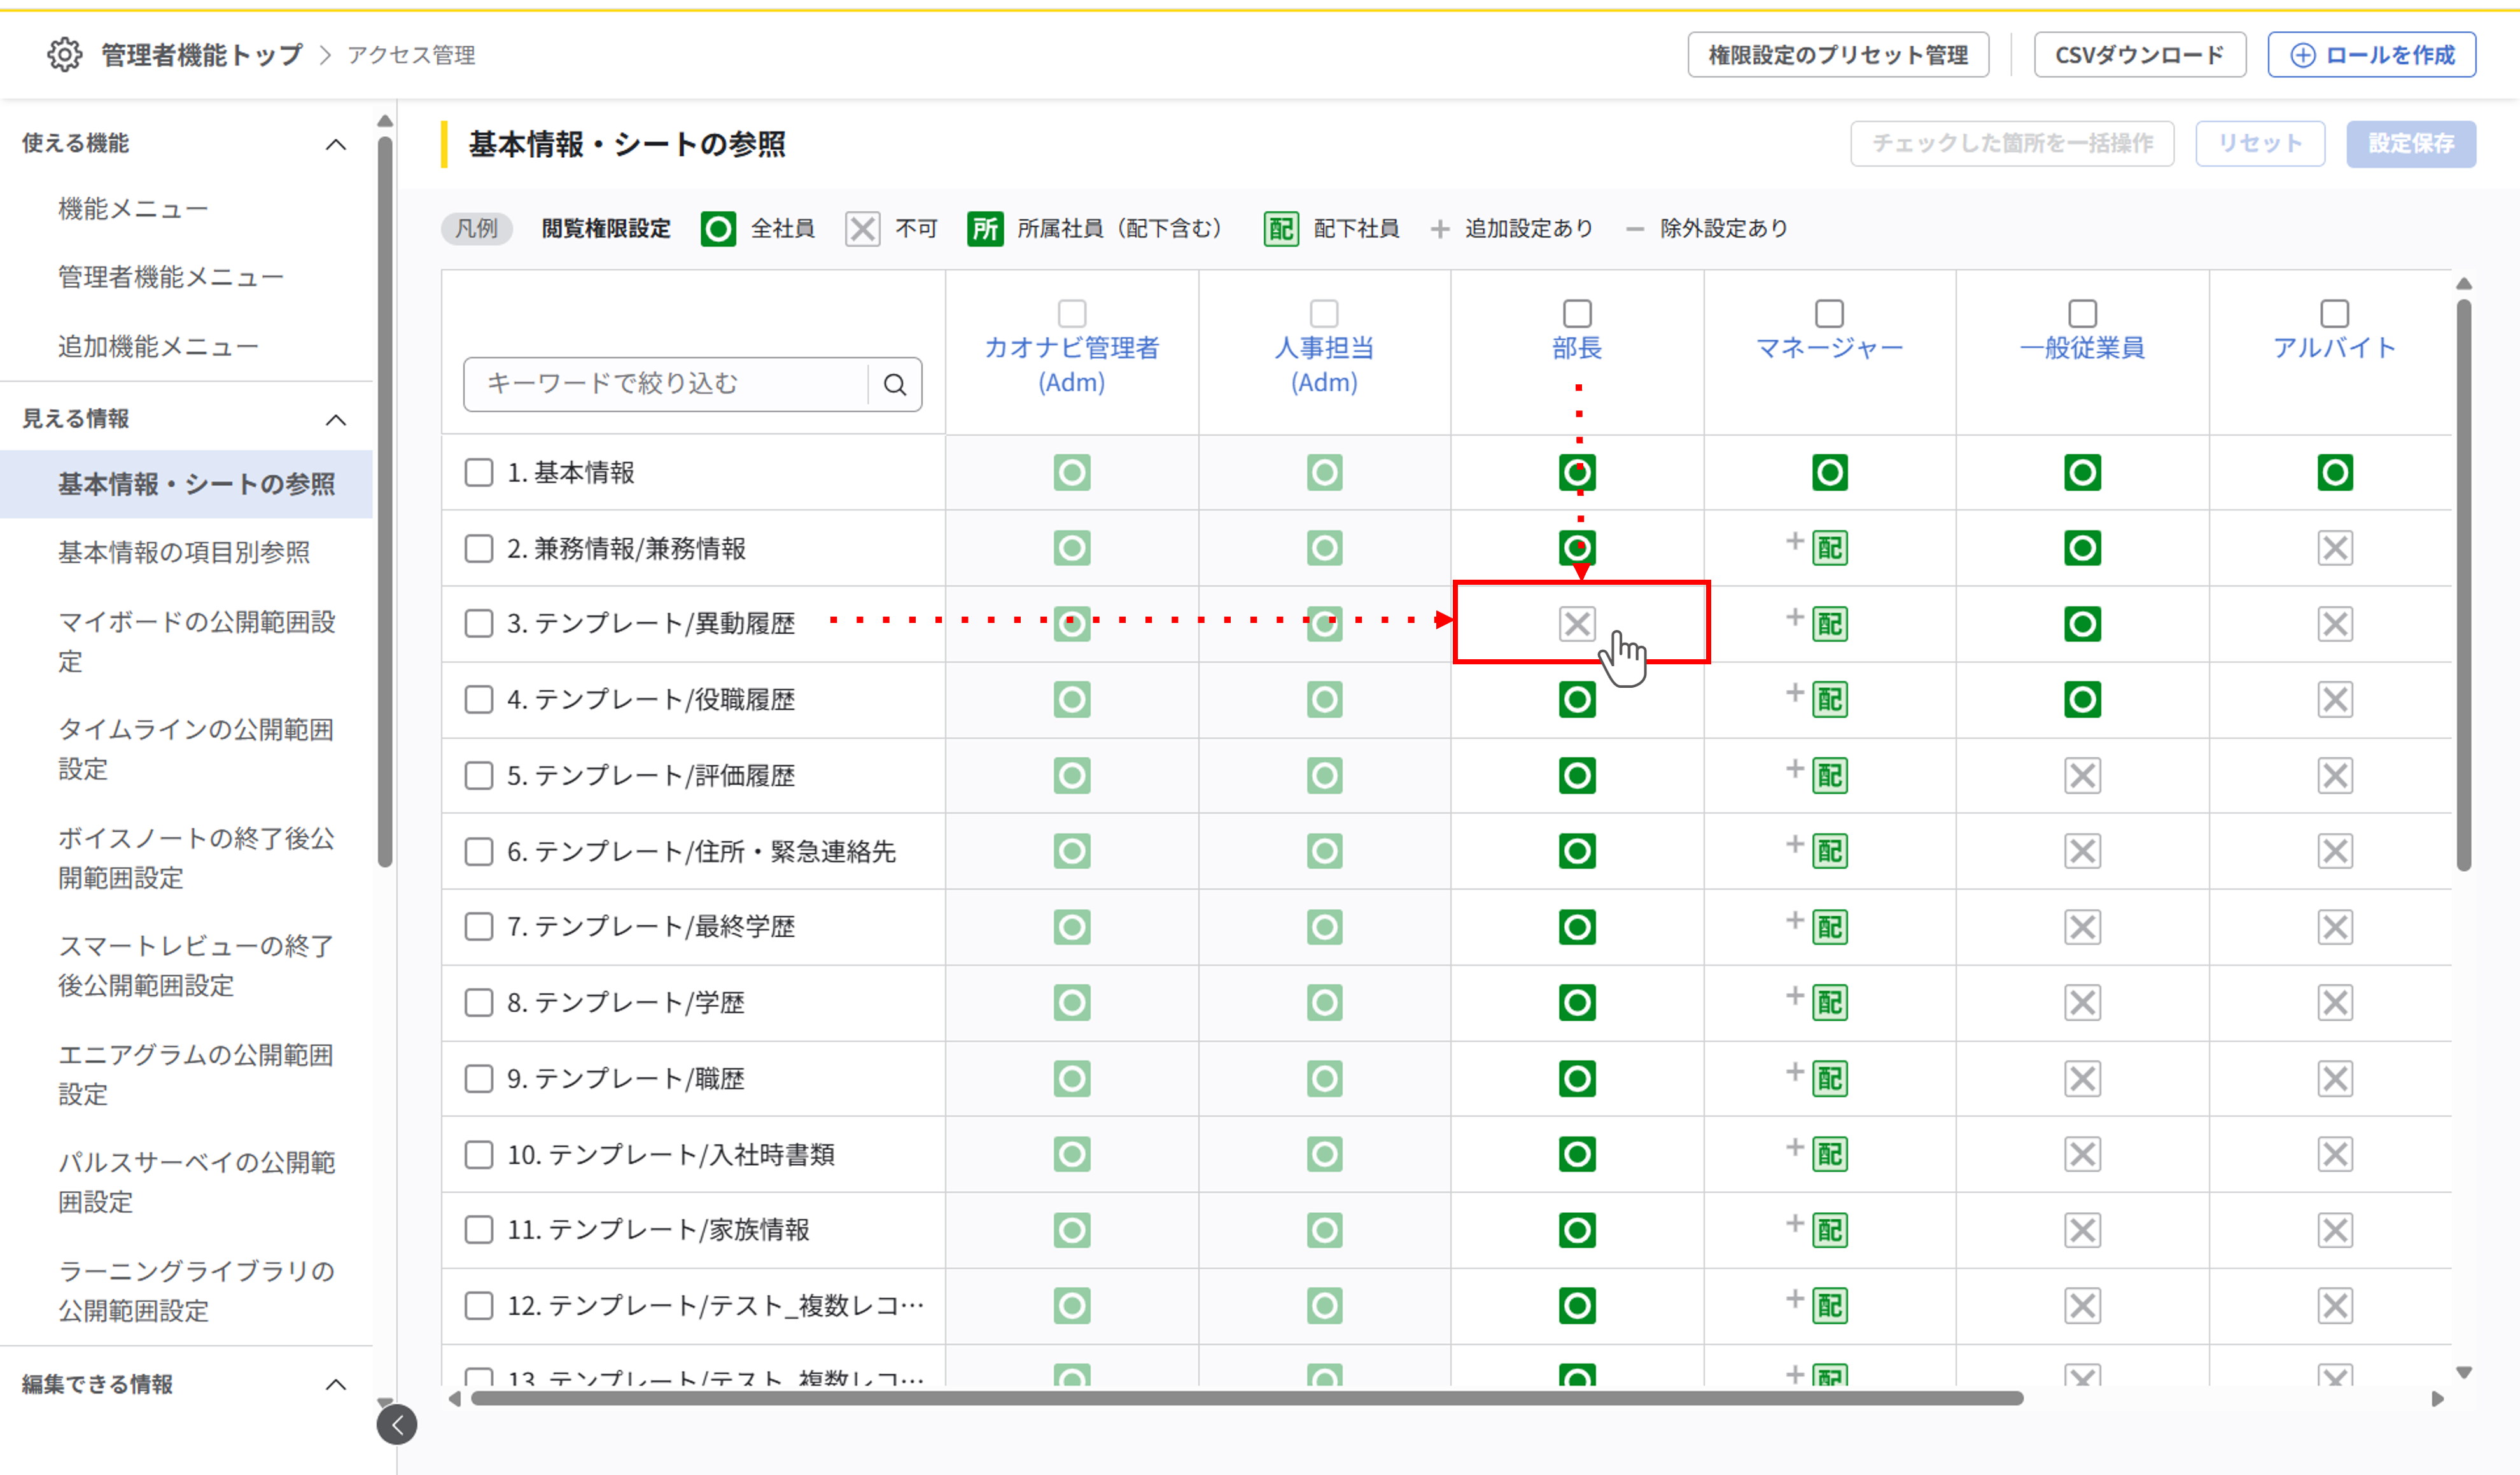Open 機能メニュー in the sidebar
2520x1475 pixels.
(133, 210)
